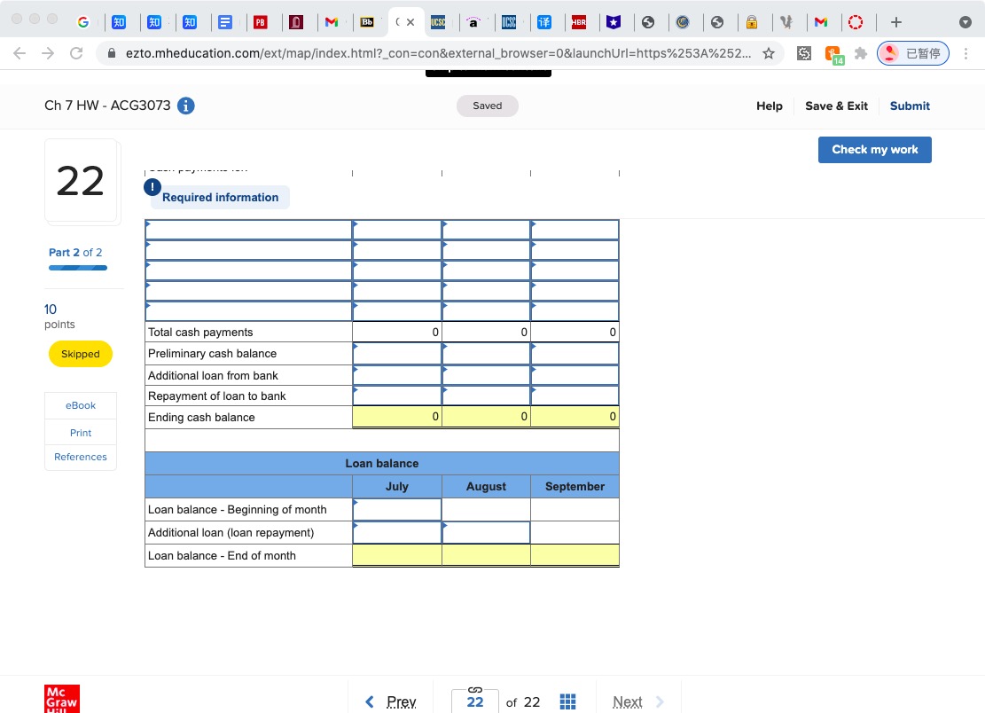
Task: Click the Additional loan (loan repayment) July cell
Action: 397,533
